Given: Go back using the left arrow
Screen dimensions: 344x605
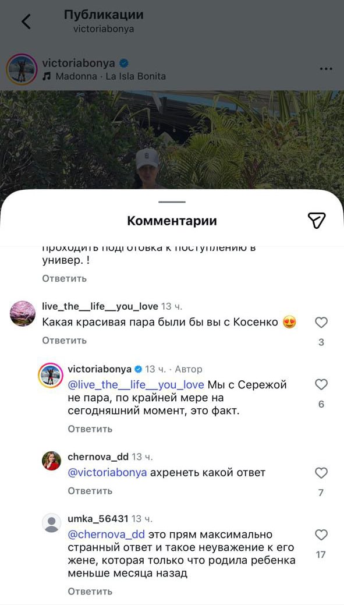Looking at the screenshot, I should [26, 22].
